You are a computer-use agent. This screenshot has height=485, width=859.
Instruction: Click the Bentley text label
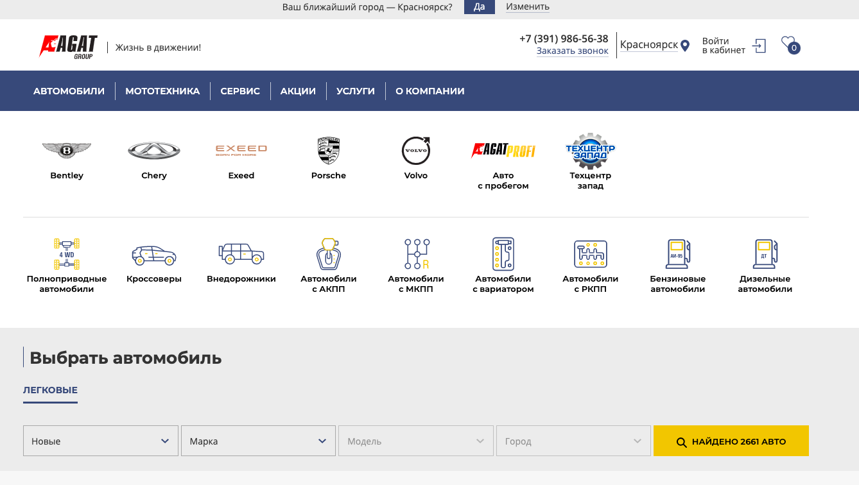pos(67,175)
